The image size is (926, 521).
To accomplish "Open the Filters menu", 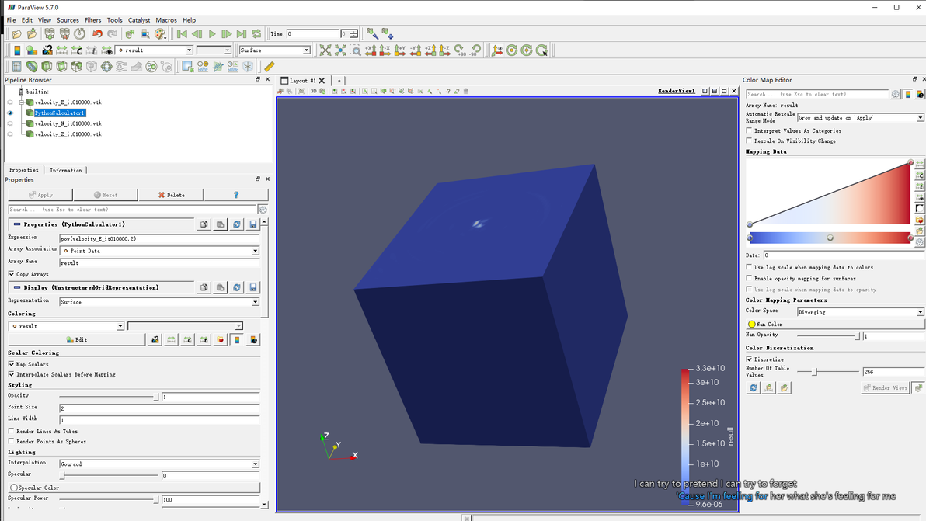I will 92,20.
